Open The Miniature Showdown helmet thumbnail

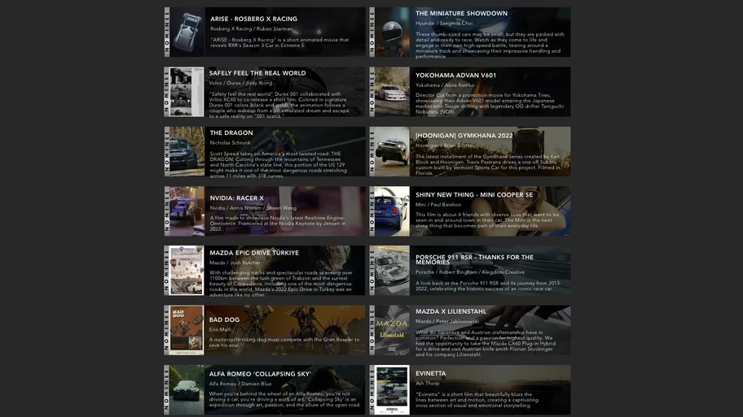pos(393,33)
